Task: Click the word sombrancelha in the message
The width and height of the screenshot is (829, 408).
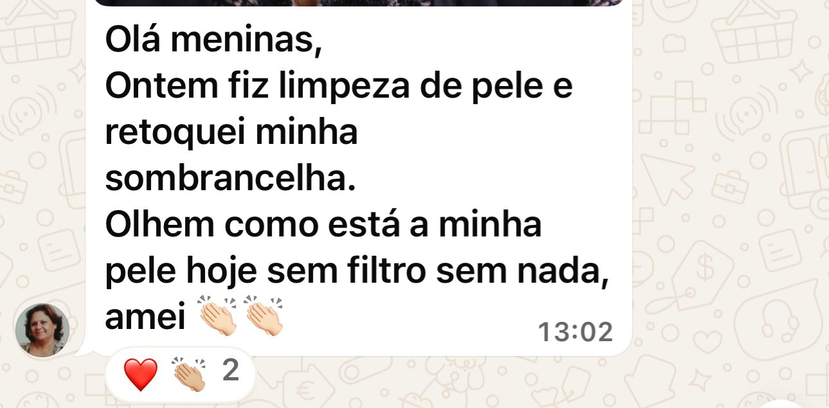Action: (230, 179)
